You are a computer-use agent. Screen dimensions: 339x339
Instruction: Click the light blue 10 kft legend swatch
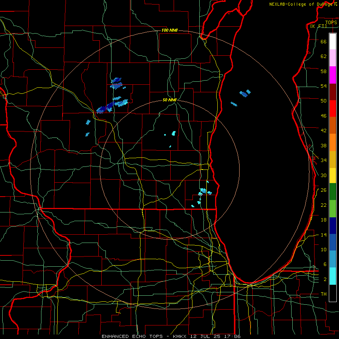tap(333, 259)
